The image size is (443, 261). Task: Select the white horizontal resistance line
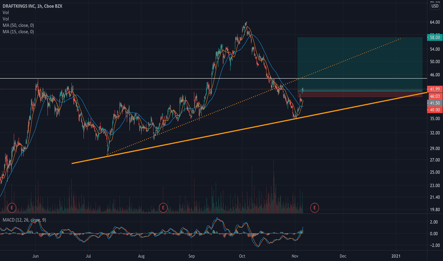[213, 78]
